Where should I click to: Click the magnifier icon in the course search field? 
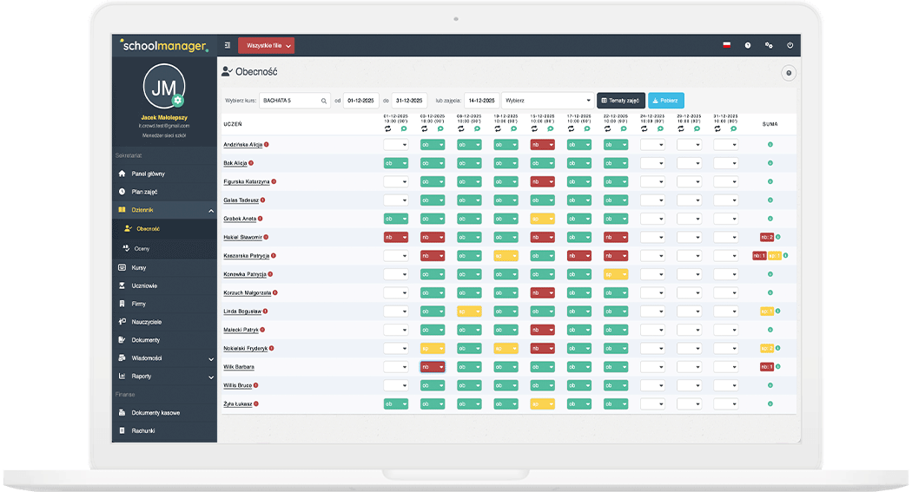pos(324,101)
